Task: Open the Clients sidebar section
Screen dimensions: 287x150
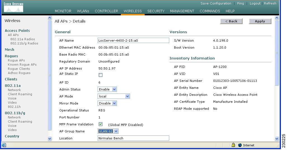Action: pyautogui.click(x=11, y=79)
